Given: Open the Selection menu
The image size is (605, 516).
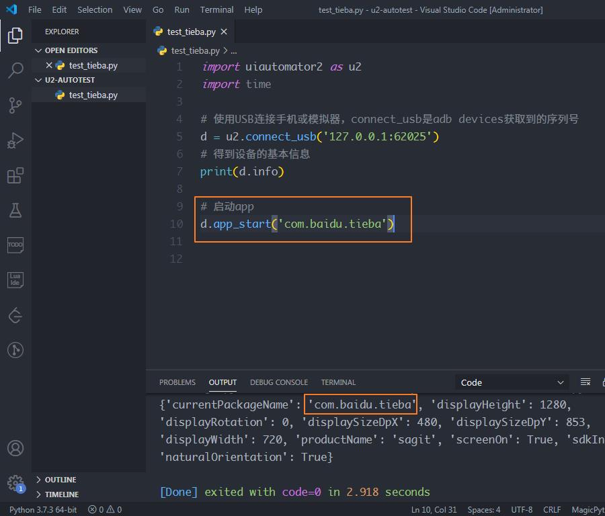Looking at the screenshot, I should (x=95, y=9).
